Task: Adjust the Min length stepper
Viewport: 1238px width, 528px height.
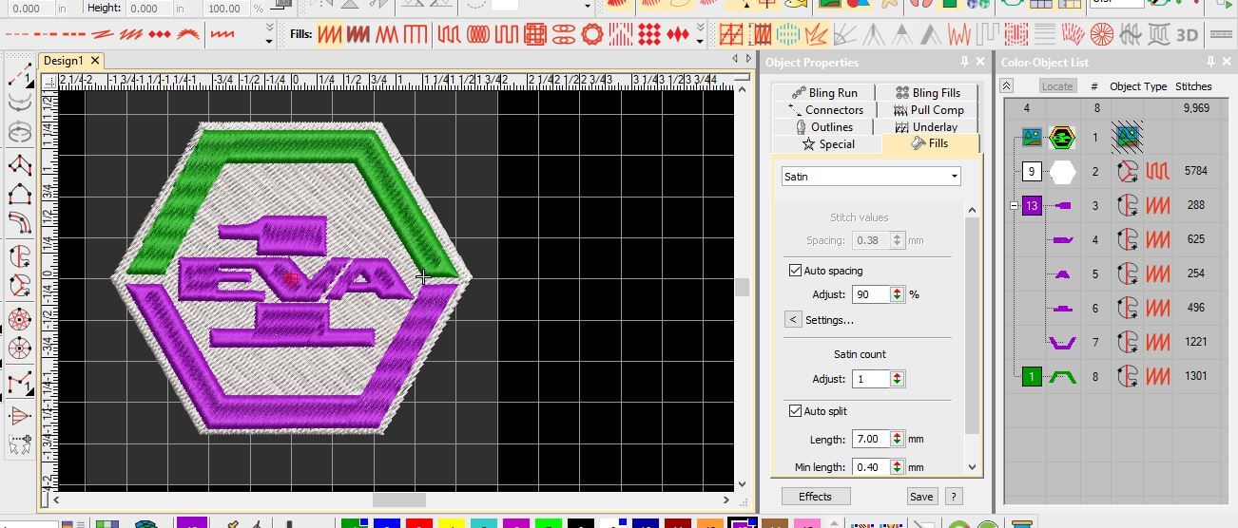Action: point(897,467)
